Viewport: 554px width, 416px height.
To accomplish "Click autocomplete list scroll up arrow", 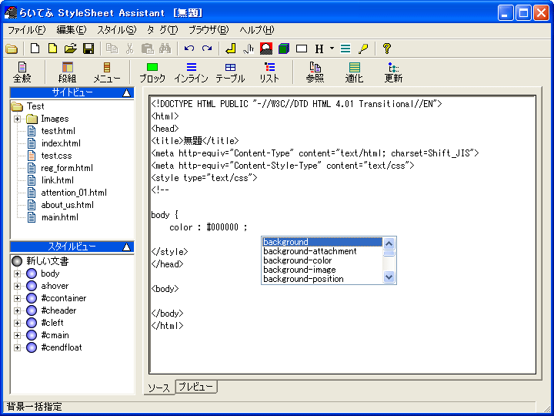I will tap(389, 243).
